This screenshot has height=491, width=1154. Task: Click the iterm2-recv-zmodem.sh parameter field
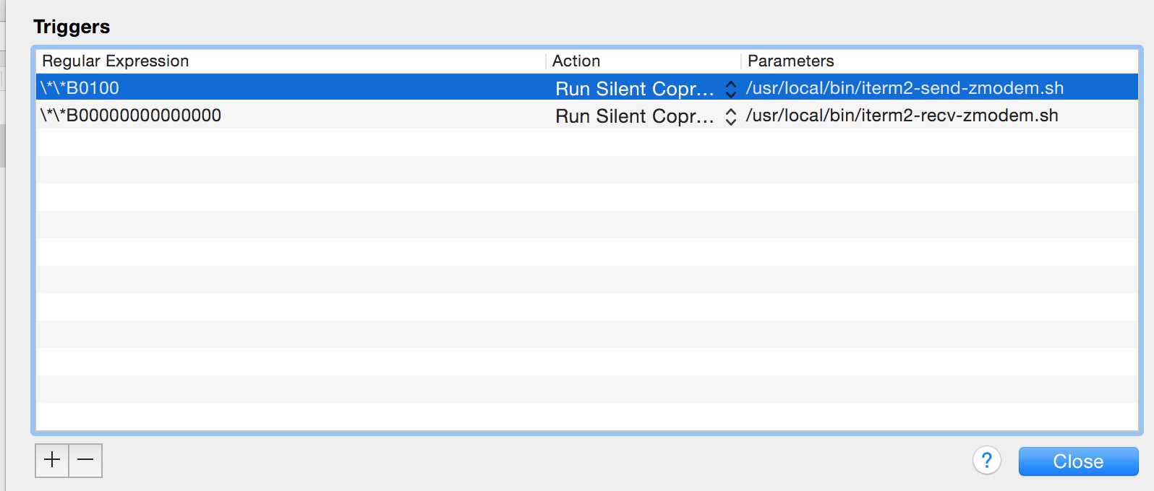pyautogui.click(x=902, y=116)
